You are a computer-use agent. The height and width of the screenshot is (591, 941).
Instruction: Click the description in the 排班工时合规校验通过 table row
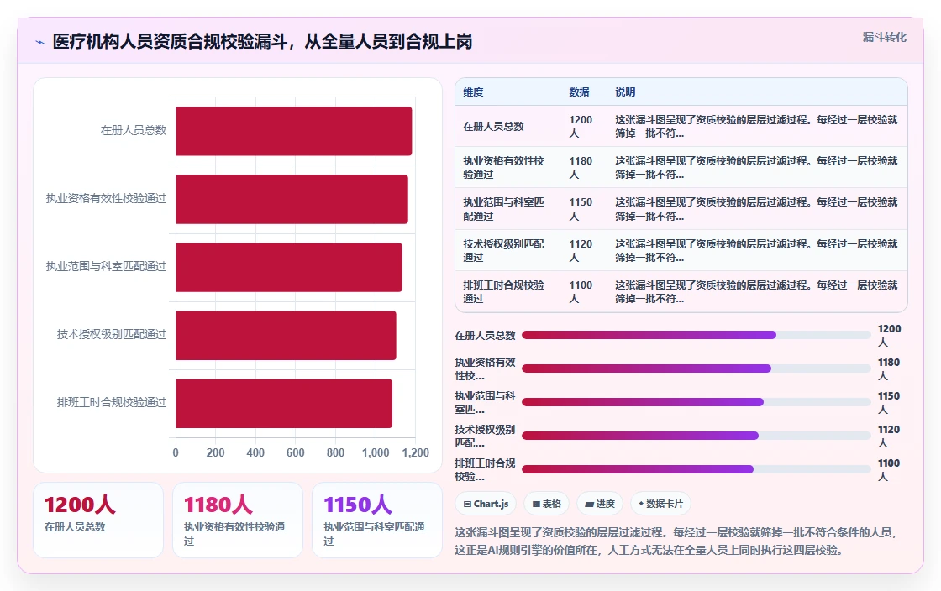click(756, 291)
